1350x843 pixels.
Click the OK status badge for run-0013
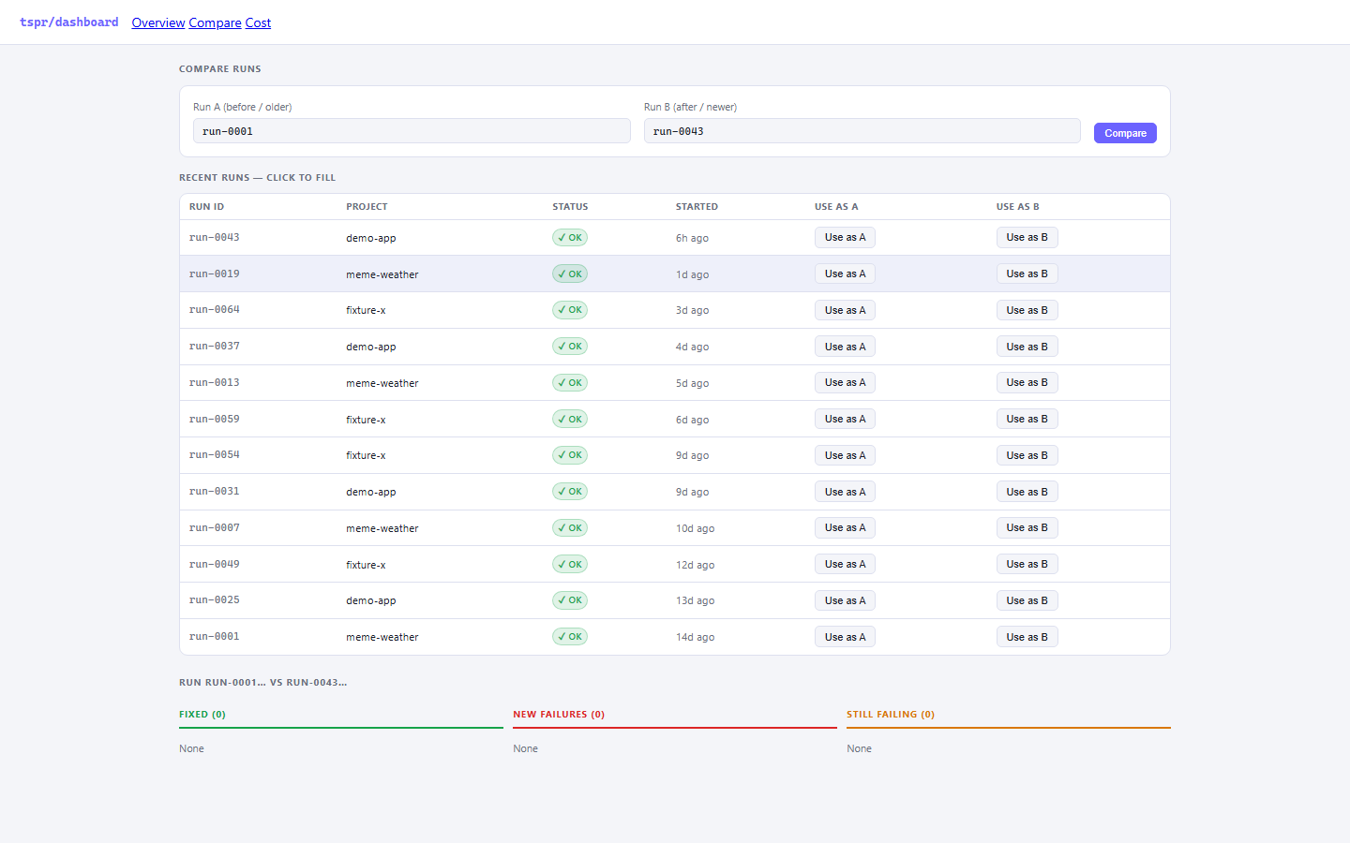tap(570, 382)
